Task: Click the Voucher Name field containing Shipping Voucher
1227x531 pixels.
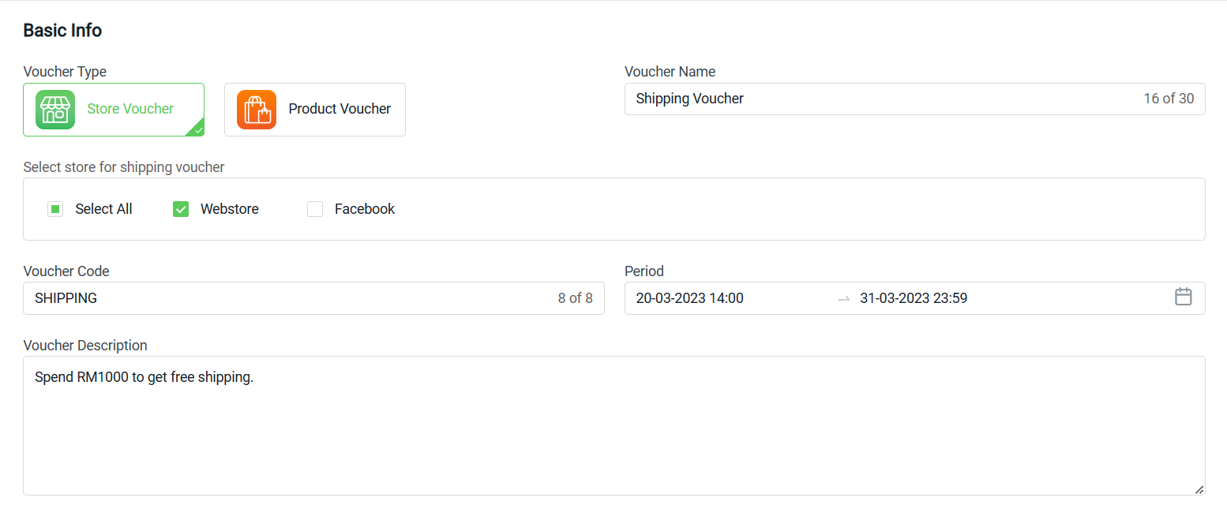Action: [x=914, y=99]
